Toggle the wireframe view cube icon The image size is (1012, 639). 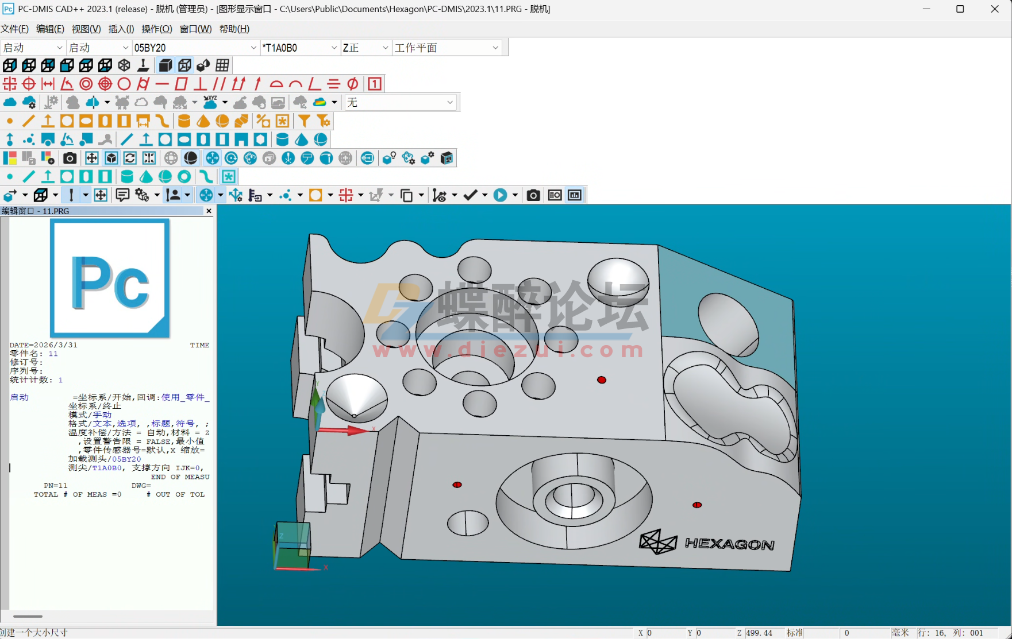(x=184, y=65)
